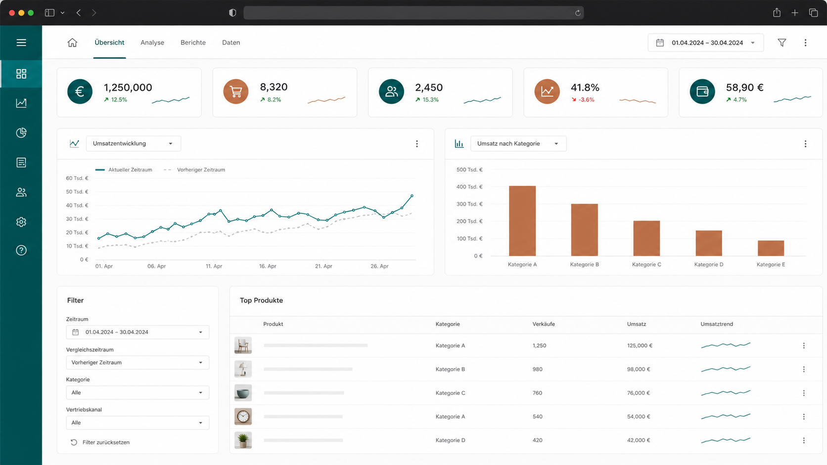Click the shopping cart KPI icon
The image size is (827, 465).
pyautogui.click(x=235, y=91)
